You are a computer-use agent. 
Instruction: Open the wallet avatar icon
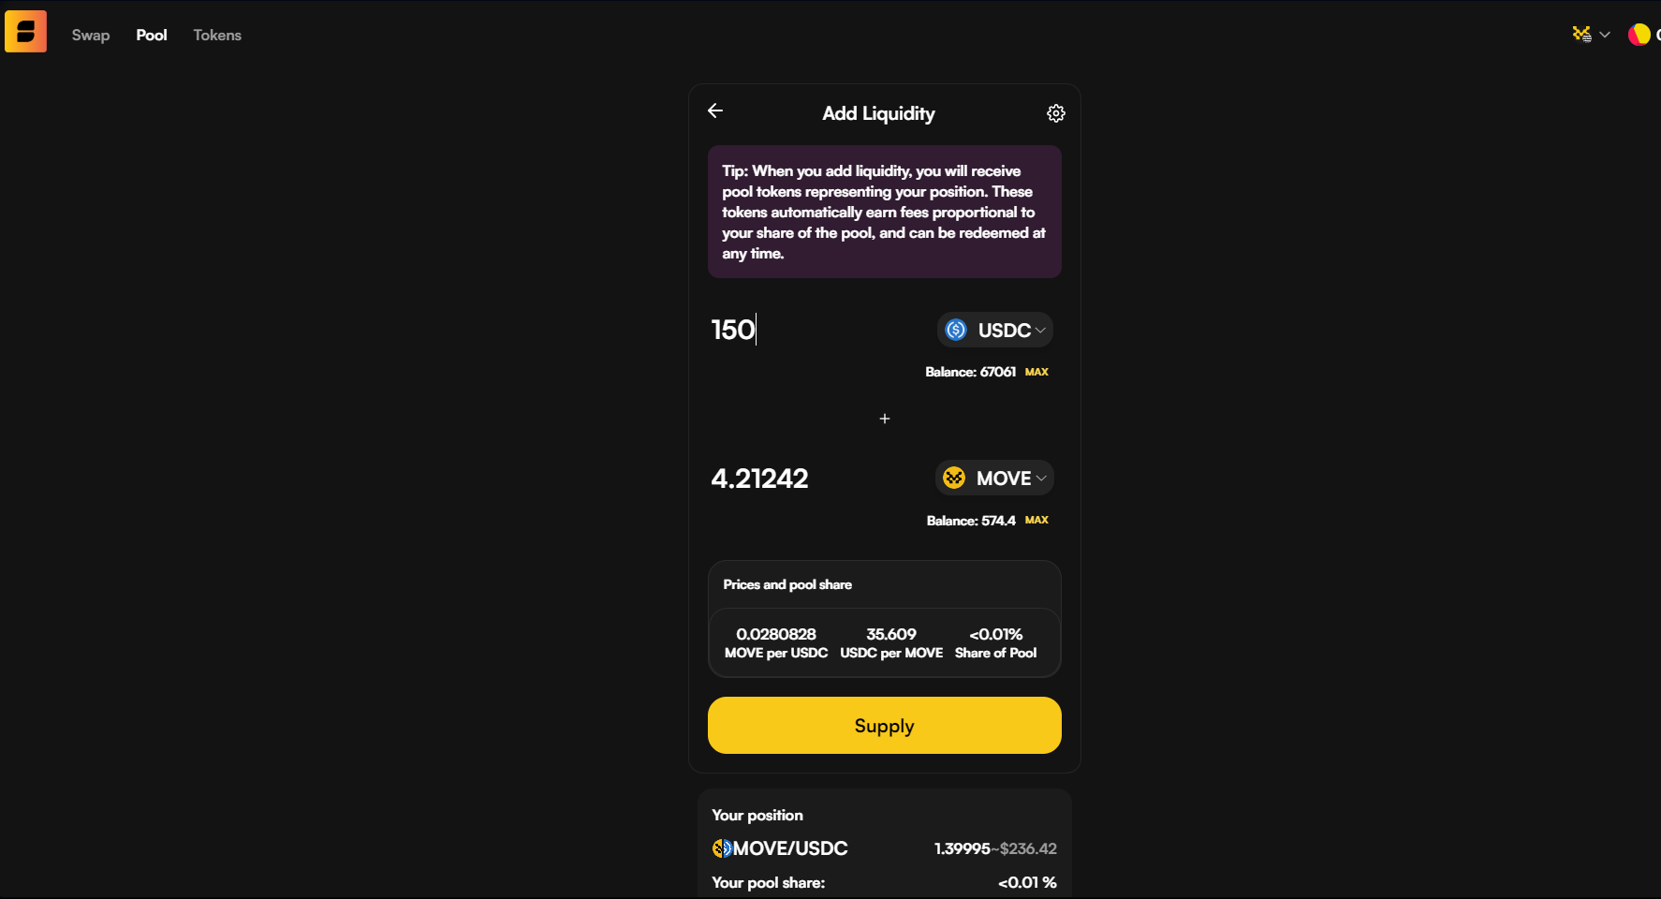[1639, 35]
